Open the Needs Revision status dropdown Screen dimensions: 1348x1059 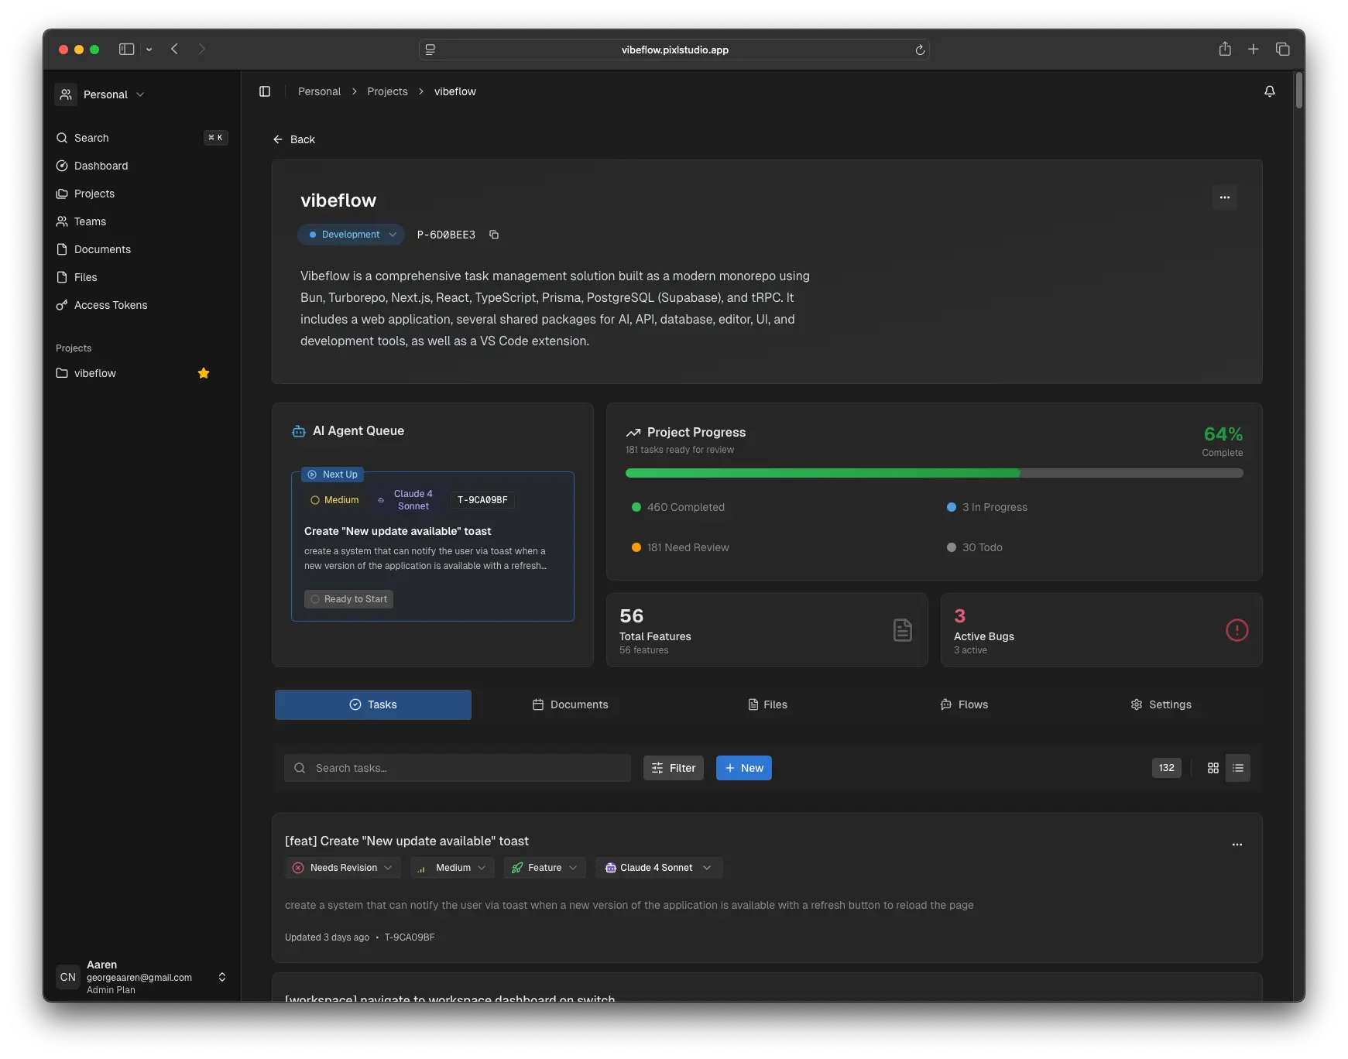tap(343, 868)
